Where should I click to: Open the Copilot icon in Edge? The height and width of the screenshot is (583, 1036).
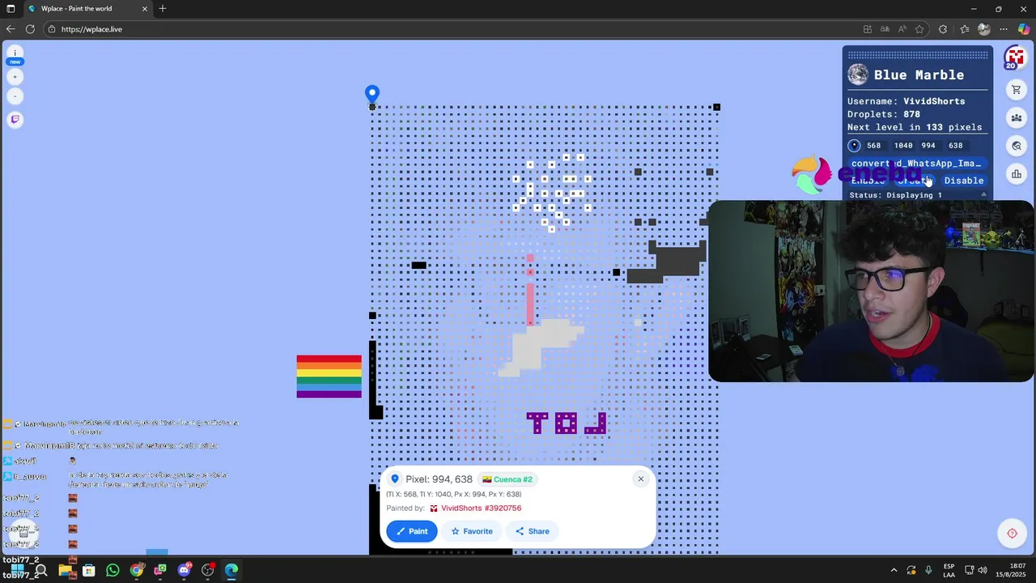tap(1024, 29)
